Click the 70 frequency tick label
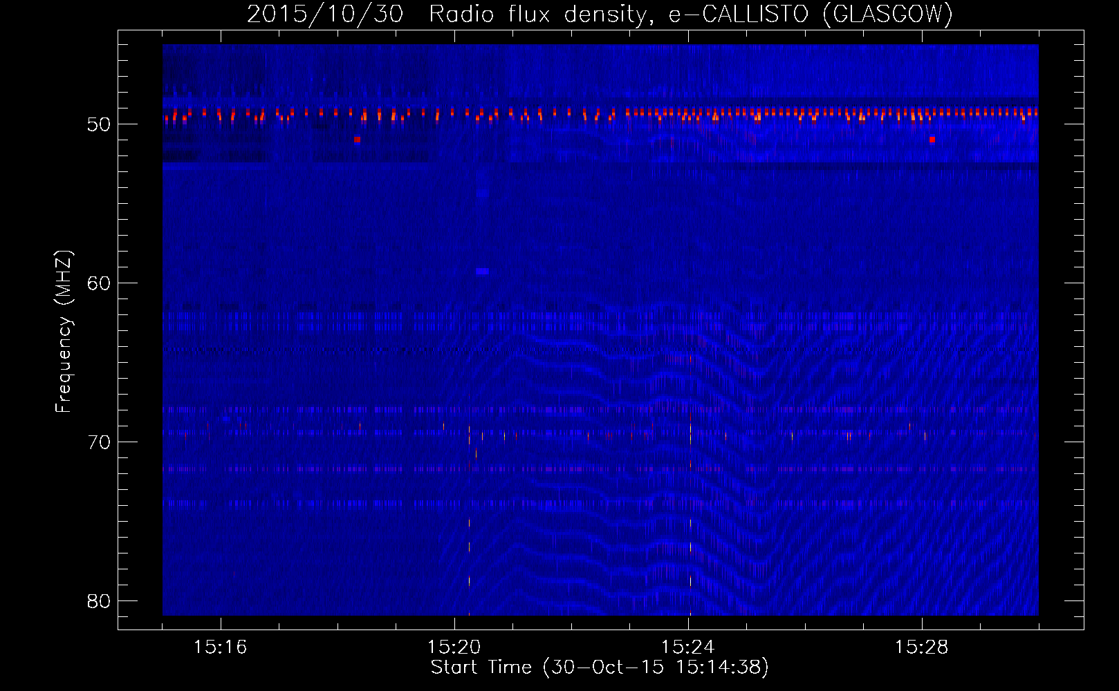The image size is (1119, 691). tap(99, 442)
